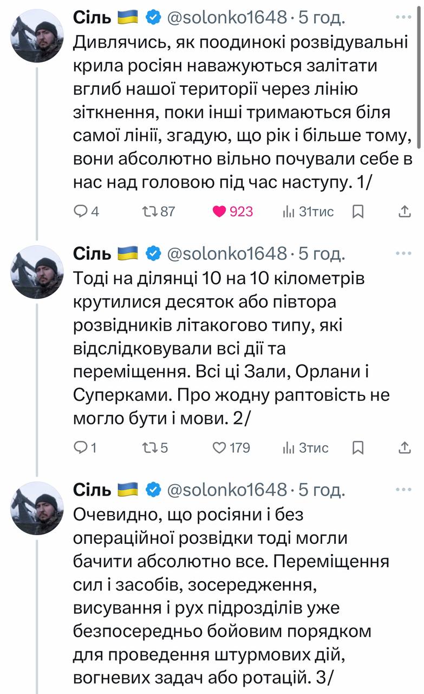Bookmark the second tweet ending 2/
This screenshot has width=424, height=694.
(x=358, y=448)
